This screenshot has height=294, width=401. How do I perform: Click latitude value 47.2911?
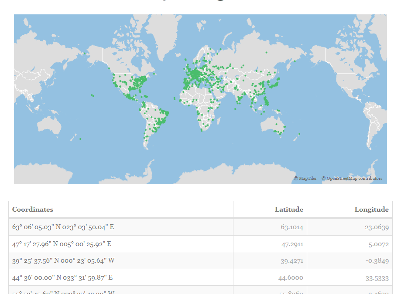click(x=292, y=244)
